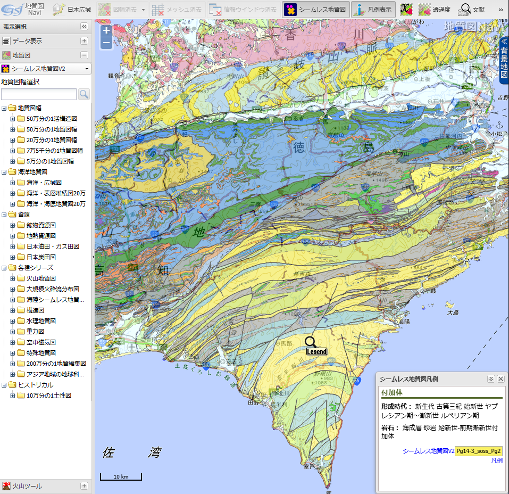509x494 pixels.
Task: Click the 水理地質図 folder icon
Action: [21, 321]
